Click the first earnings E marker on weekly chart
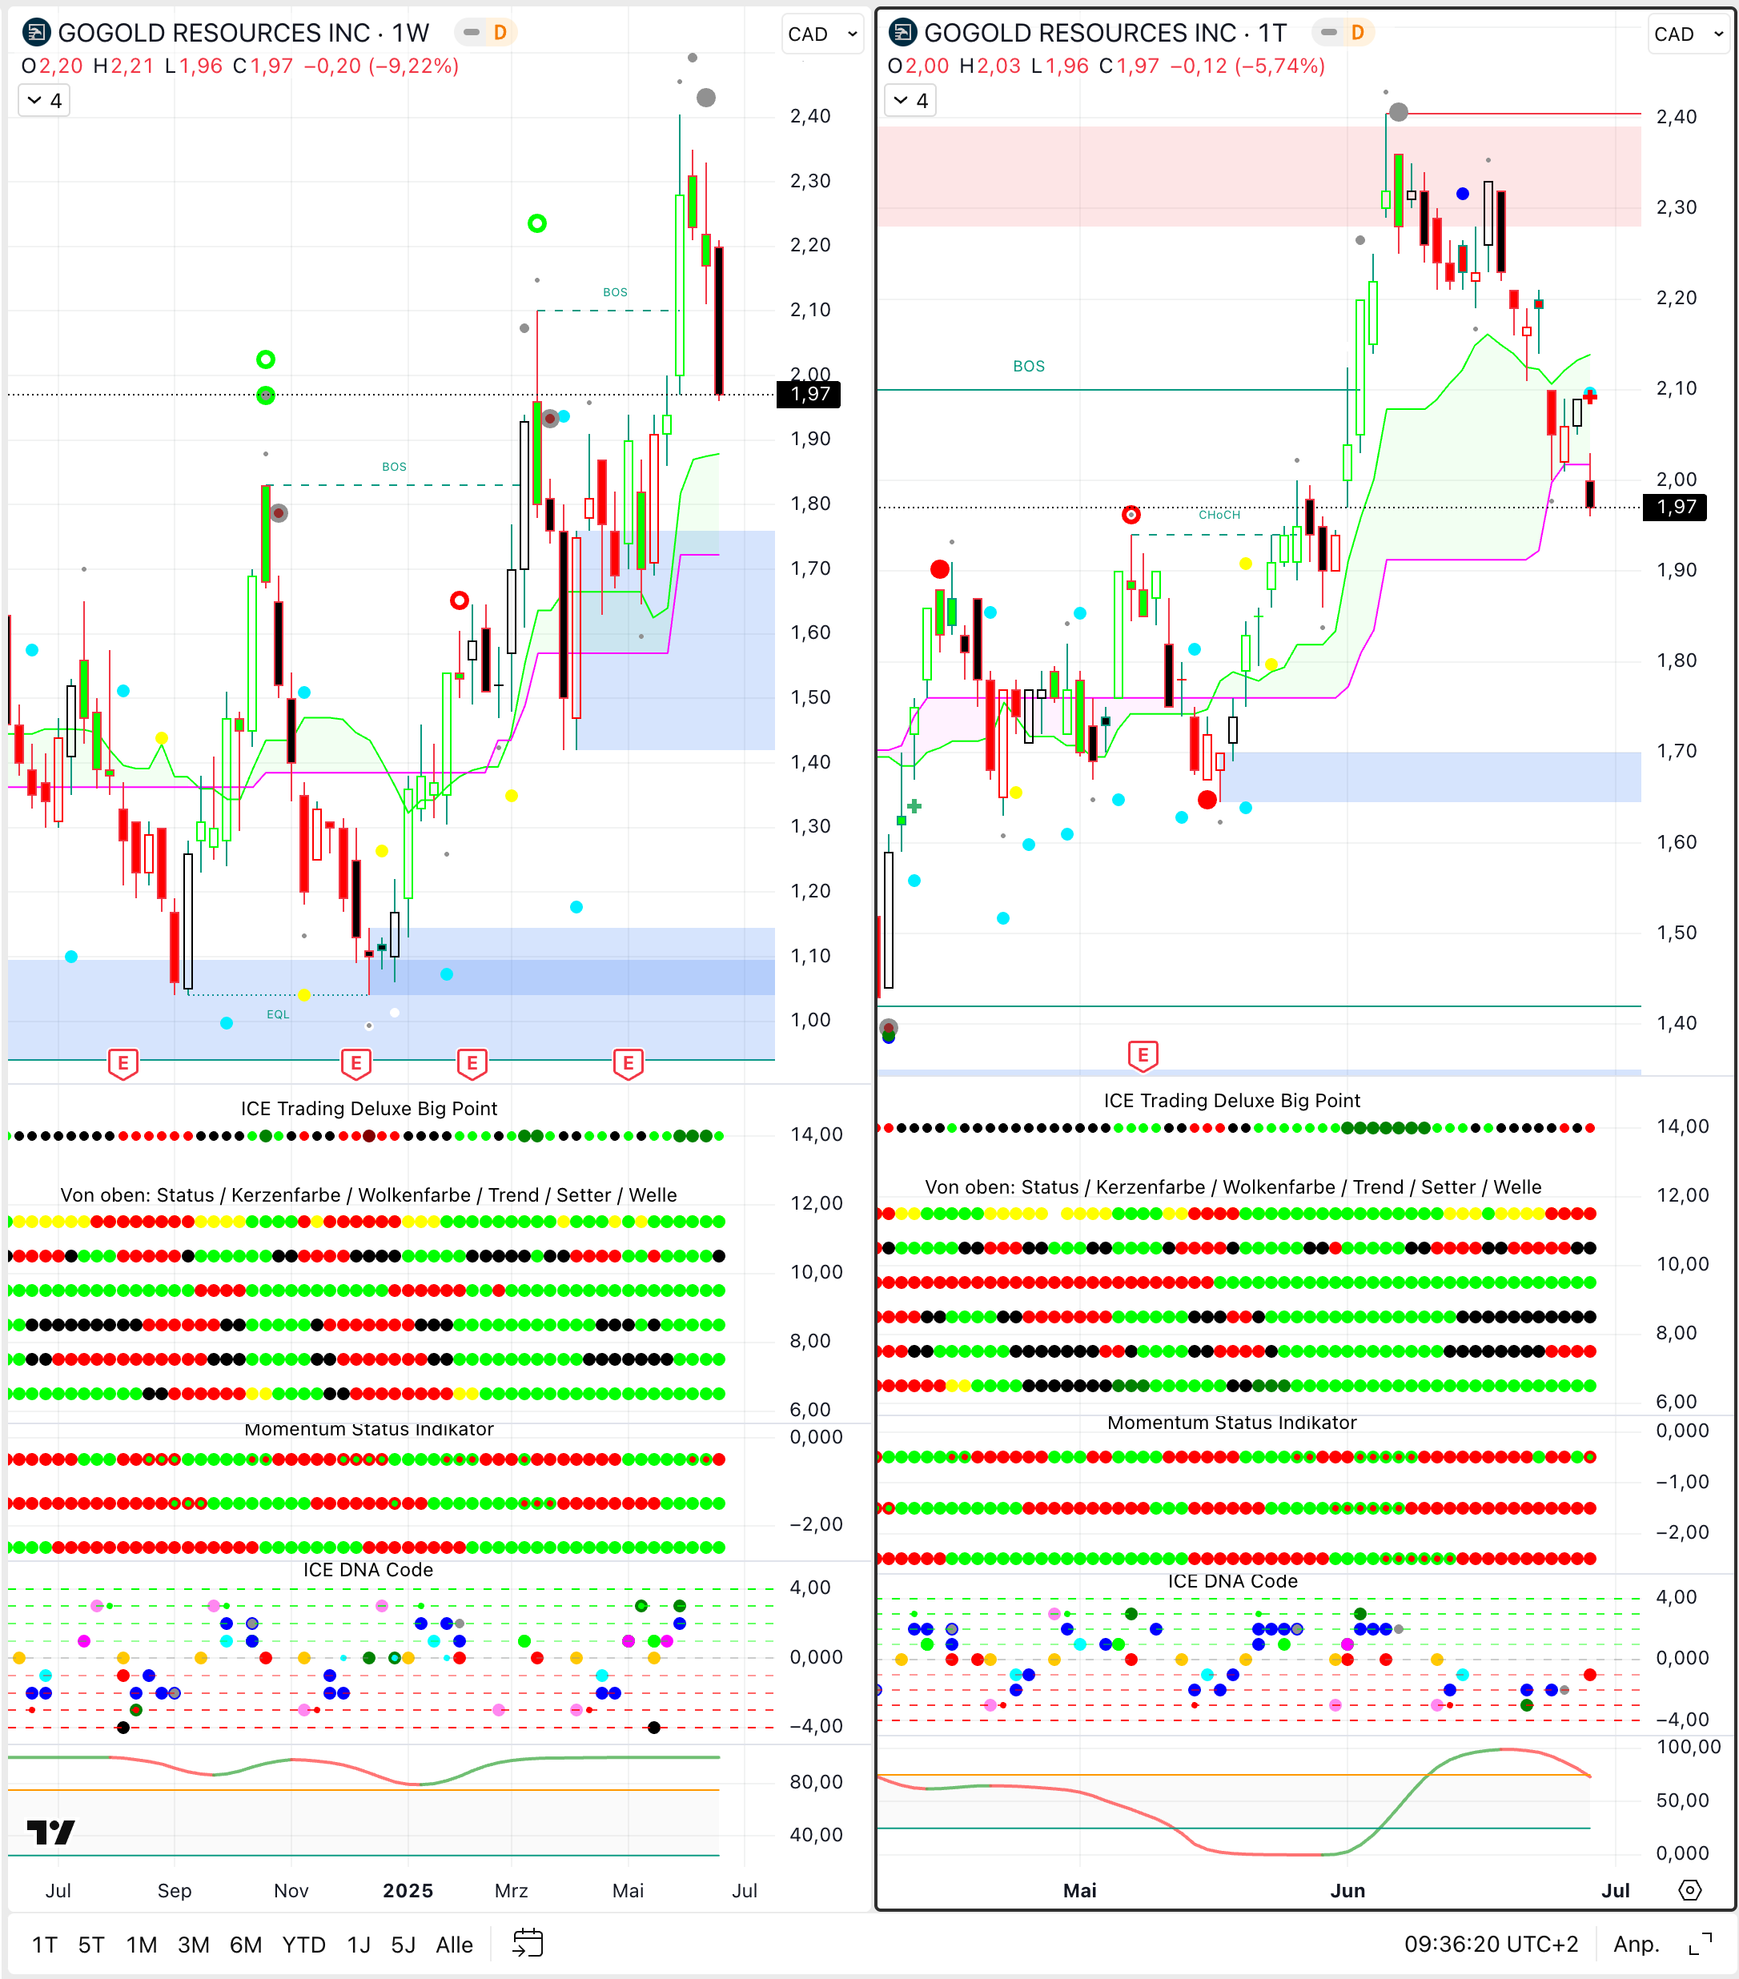The height and width of the screenshot is (1979, 1739). tap(123, 1063)
